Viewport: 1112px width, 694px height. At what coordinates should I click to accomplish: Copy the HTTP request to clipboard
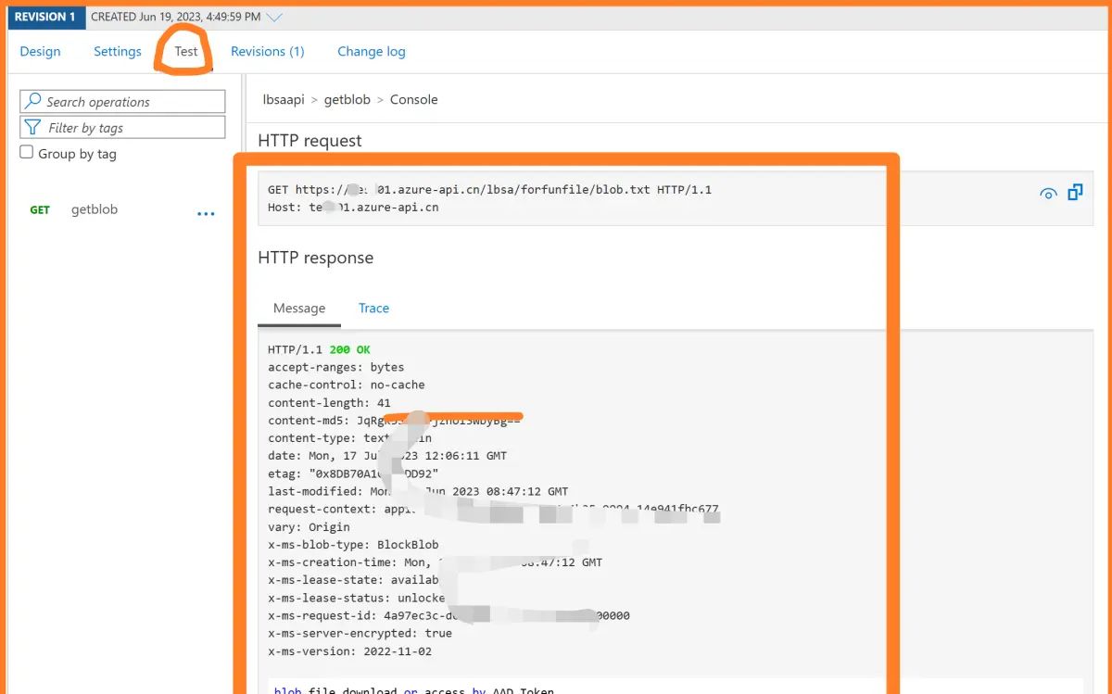(x=1075, y=193)
